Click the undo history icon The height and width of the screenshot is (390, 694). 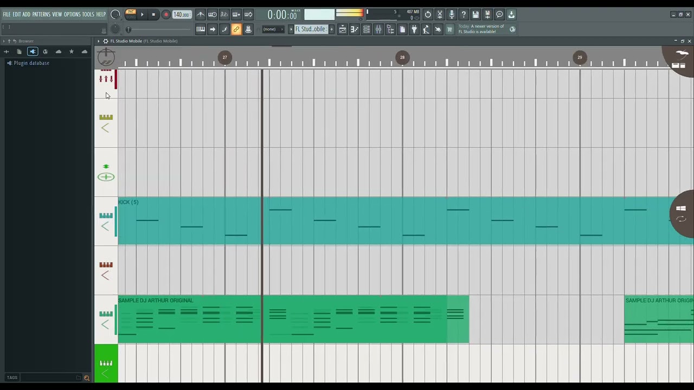pos(428,15)
